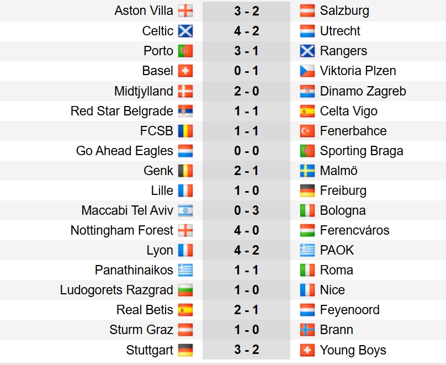Image resolution: width=446 pixels, height=365 pixels.
Task: Click the Swiss flag next to Basel
Action: coord(185,71)
